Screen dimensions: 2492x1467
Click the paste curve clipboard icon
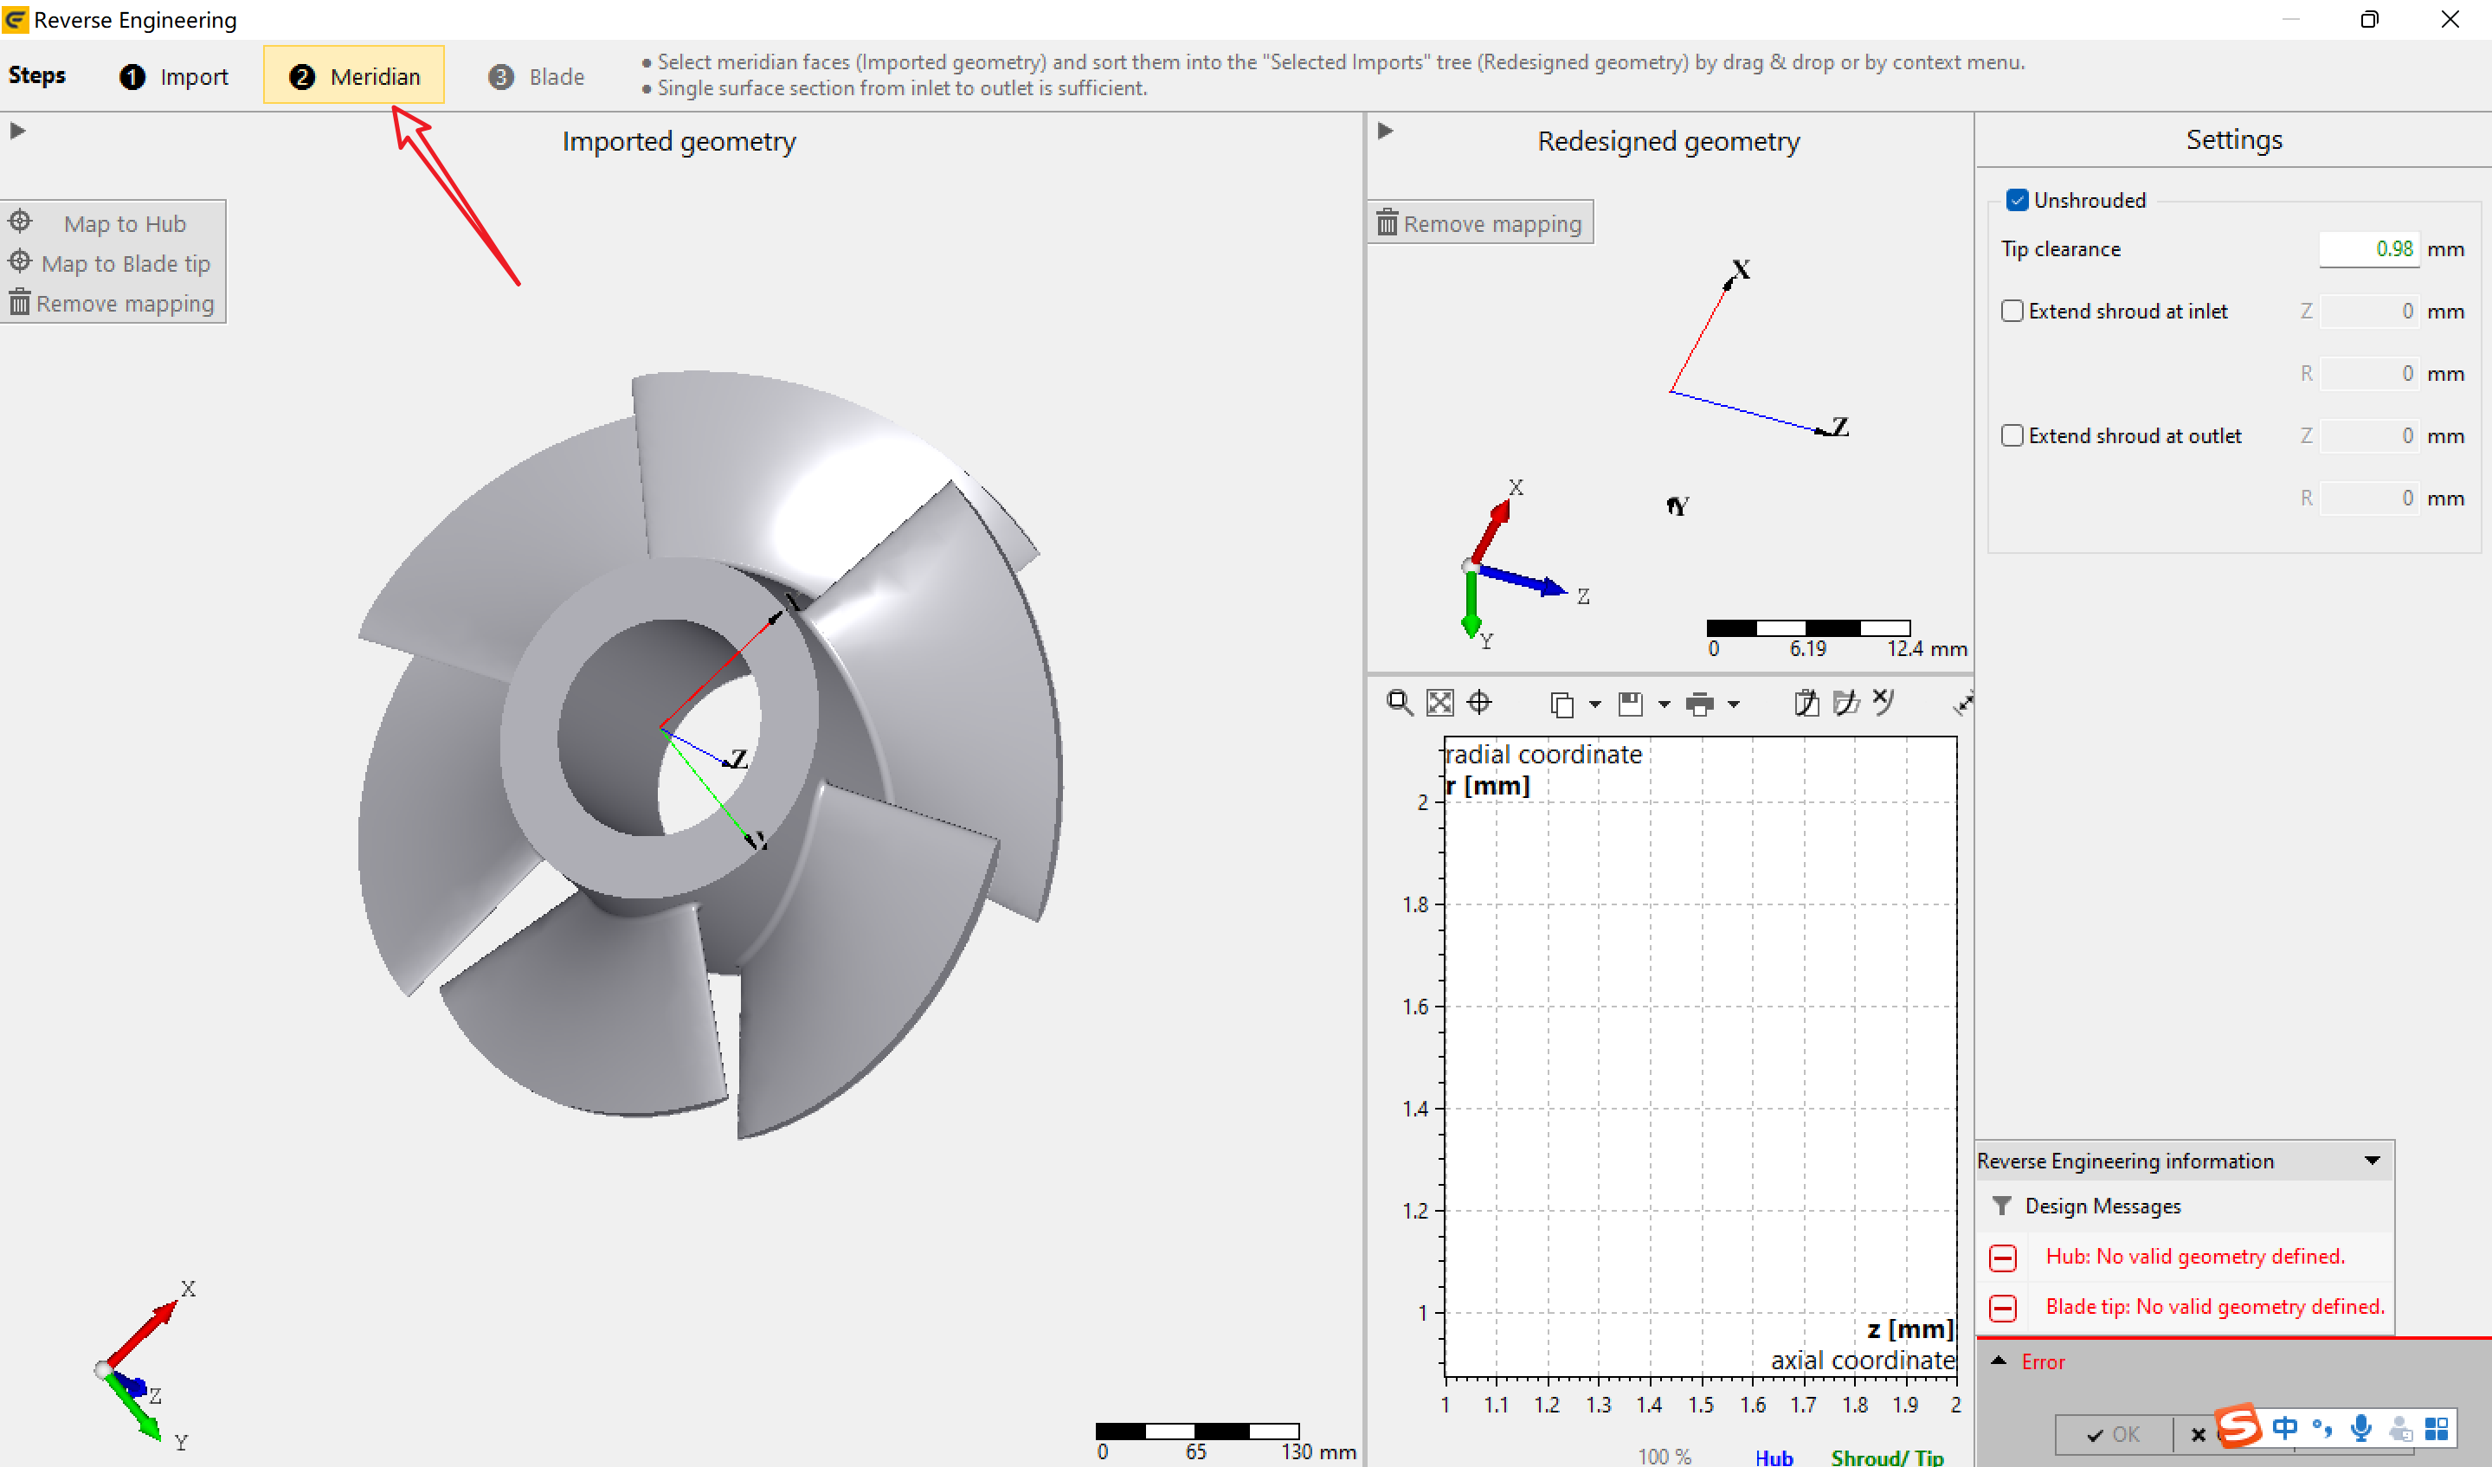pos(1806,703)
